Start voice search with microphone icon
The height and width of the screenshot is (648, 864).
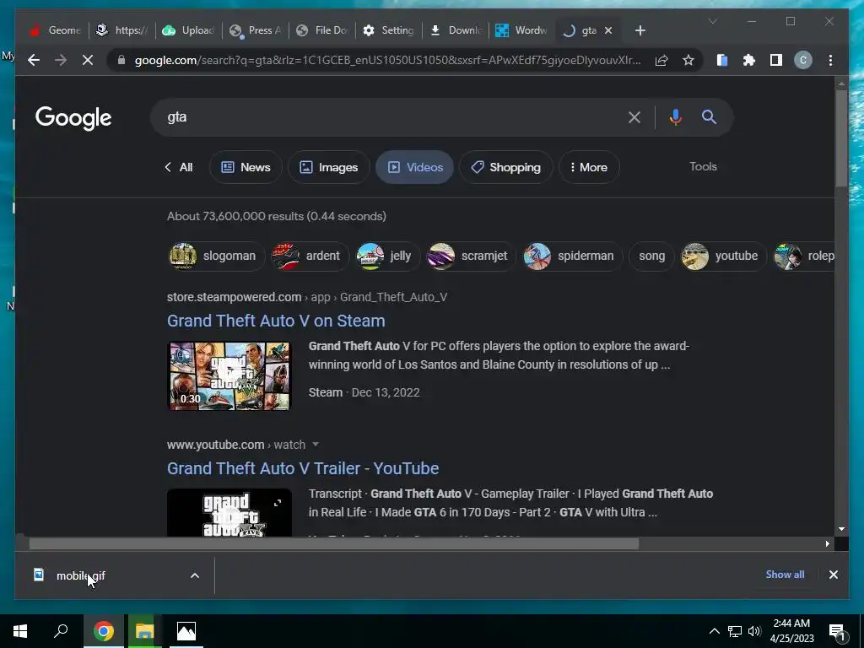coord(676,116)
